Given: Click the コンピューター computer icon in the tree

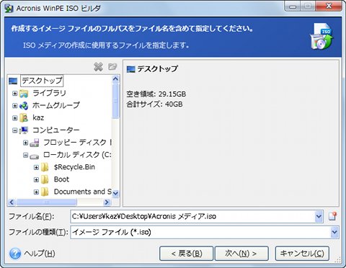Looking at the screenshot, I should coord(24,130).
